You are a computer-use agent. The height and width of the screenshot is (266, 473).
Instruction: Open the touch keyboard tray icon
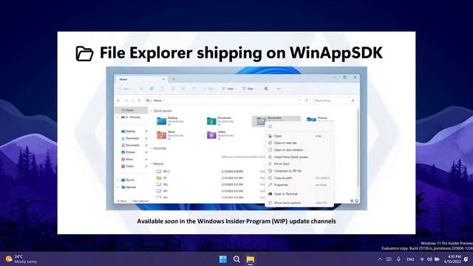389,259
